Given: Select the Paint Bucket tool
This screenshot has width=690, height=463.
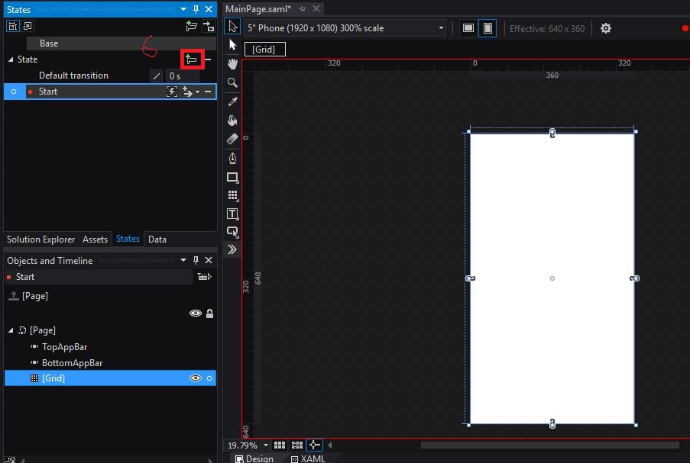Looking at the screenshot, I should [x=232, y=121].
